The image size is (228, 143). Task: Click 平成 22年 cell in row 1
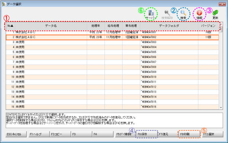(x=96, y=32)
